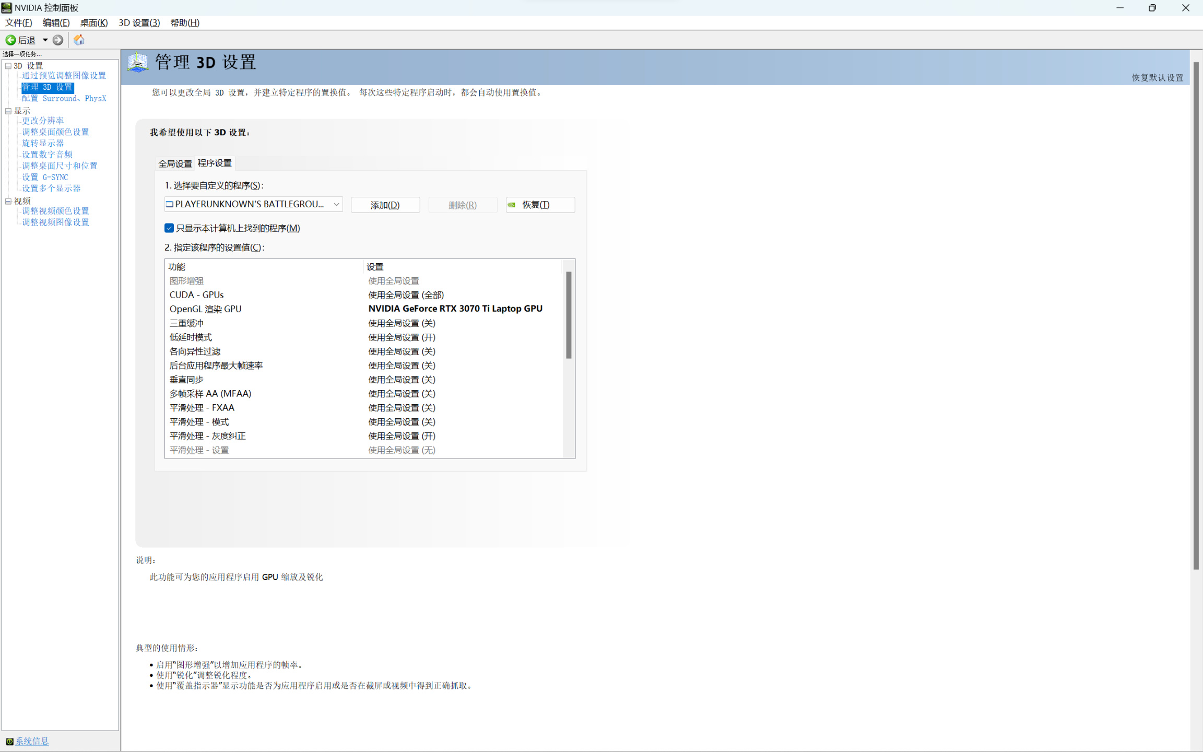The height and width of the screenshot is (752, 1203).
Task: Open 设置 G-SYNC in sidebar
Action: (45, 177)
